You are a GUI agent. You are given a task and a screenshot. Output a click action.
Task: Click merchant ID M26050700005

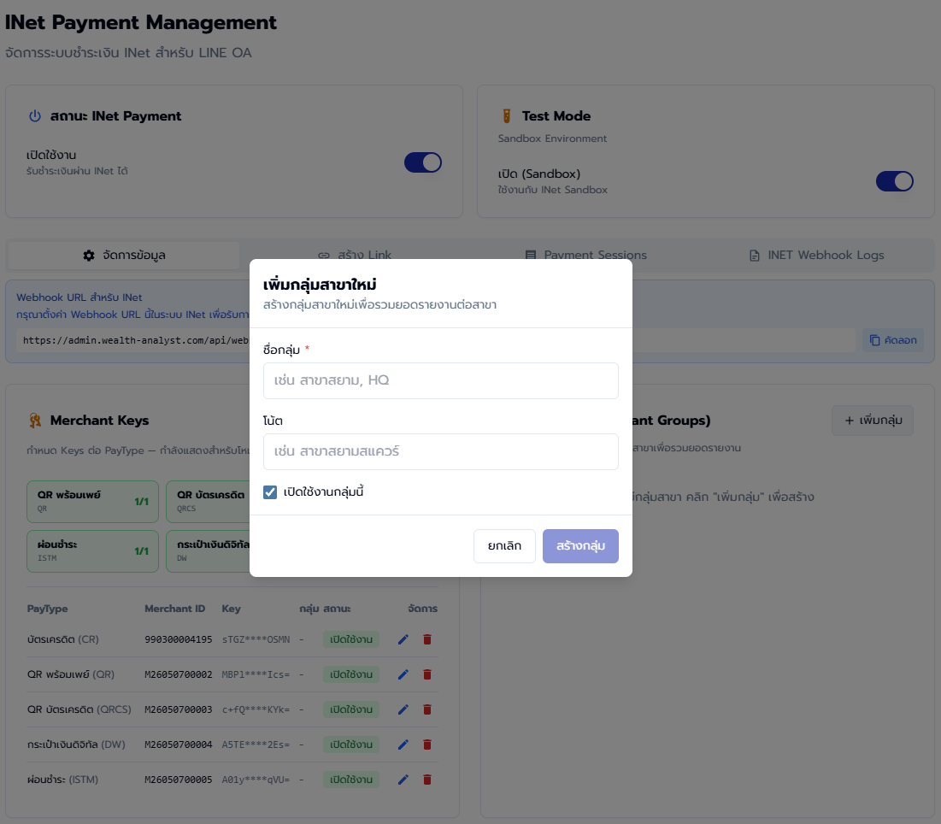click(179, 780)
